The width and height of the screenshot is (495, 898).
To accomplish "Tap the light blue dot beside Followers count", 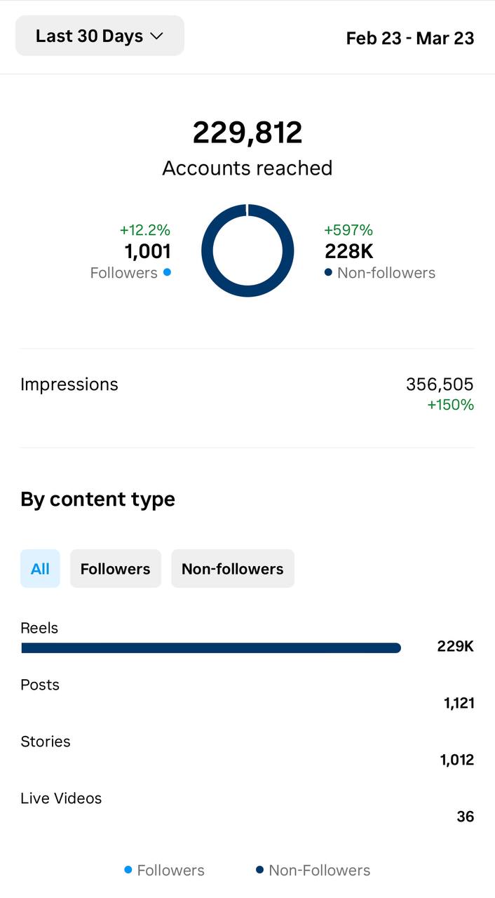I will tap(167, 272).
